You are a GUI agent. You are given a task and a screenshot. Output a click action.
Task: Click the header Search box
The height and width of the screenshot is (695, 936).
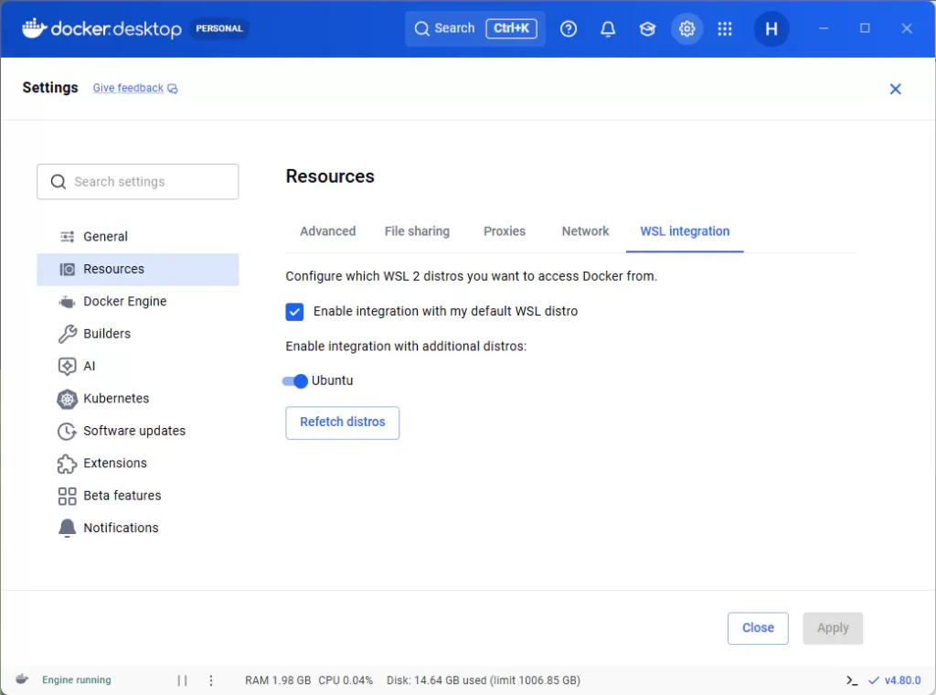474,28
